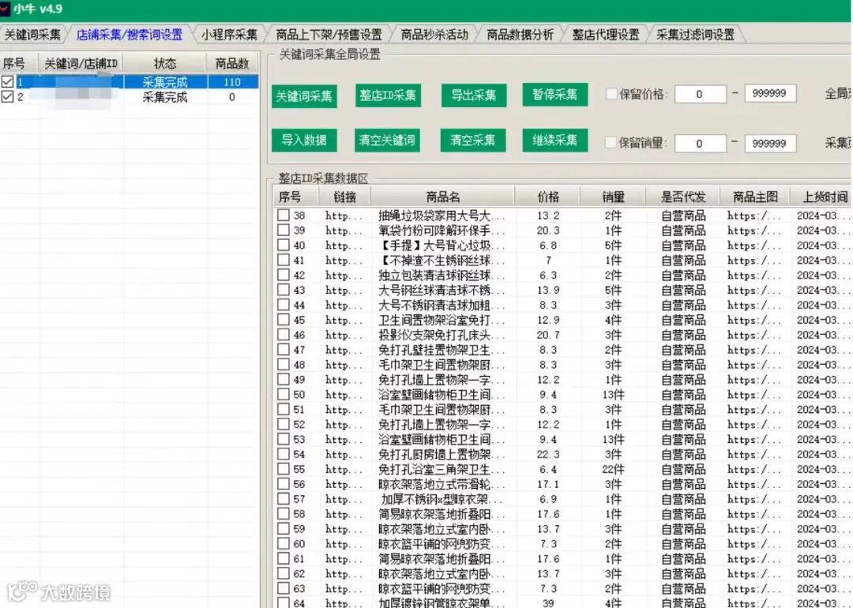Select product 抽绳垃圾袋家用大号大
The height and width of the screenshot is (608, 853).
(x=442, y=216)
